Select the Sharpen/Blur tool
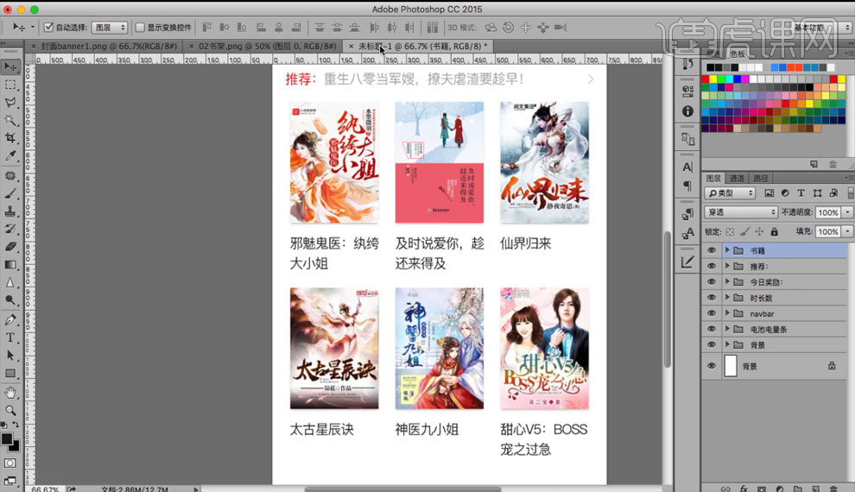 coord(10,282)
